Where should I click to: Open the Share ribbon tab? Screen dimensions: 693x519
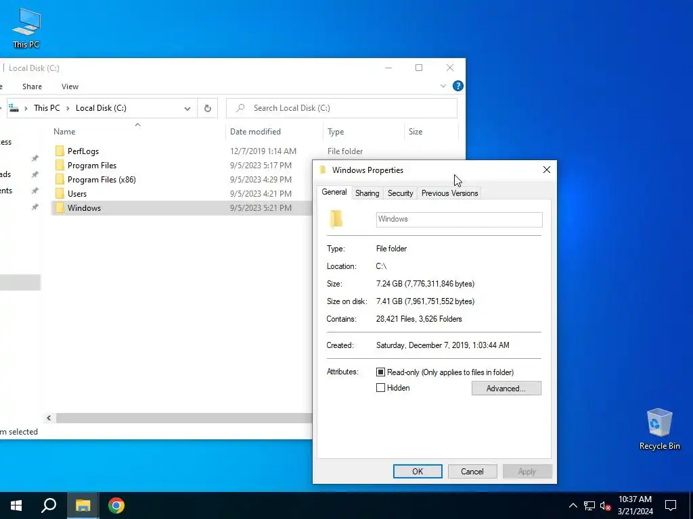point(32,86)
